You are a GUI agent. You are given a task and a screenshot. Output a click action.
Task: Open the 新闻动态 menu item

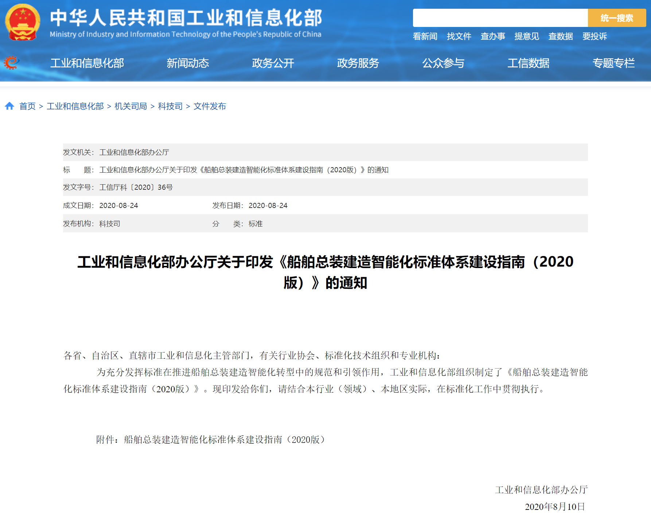pyautogui.click(x=188, y=63)
